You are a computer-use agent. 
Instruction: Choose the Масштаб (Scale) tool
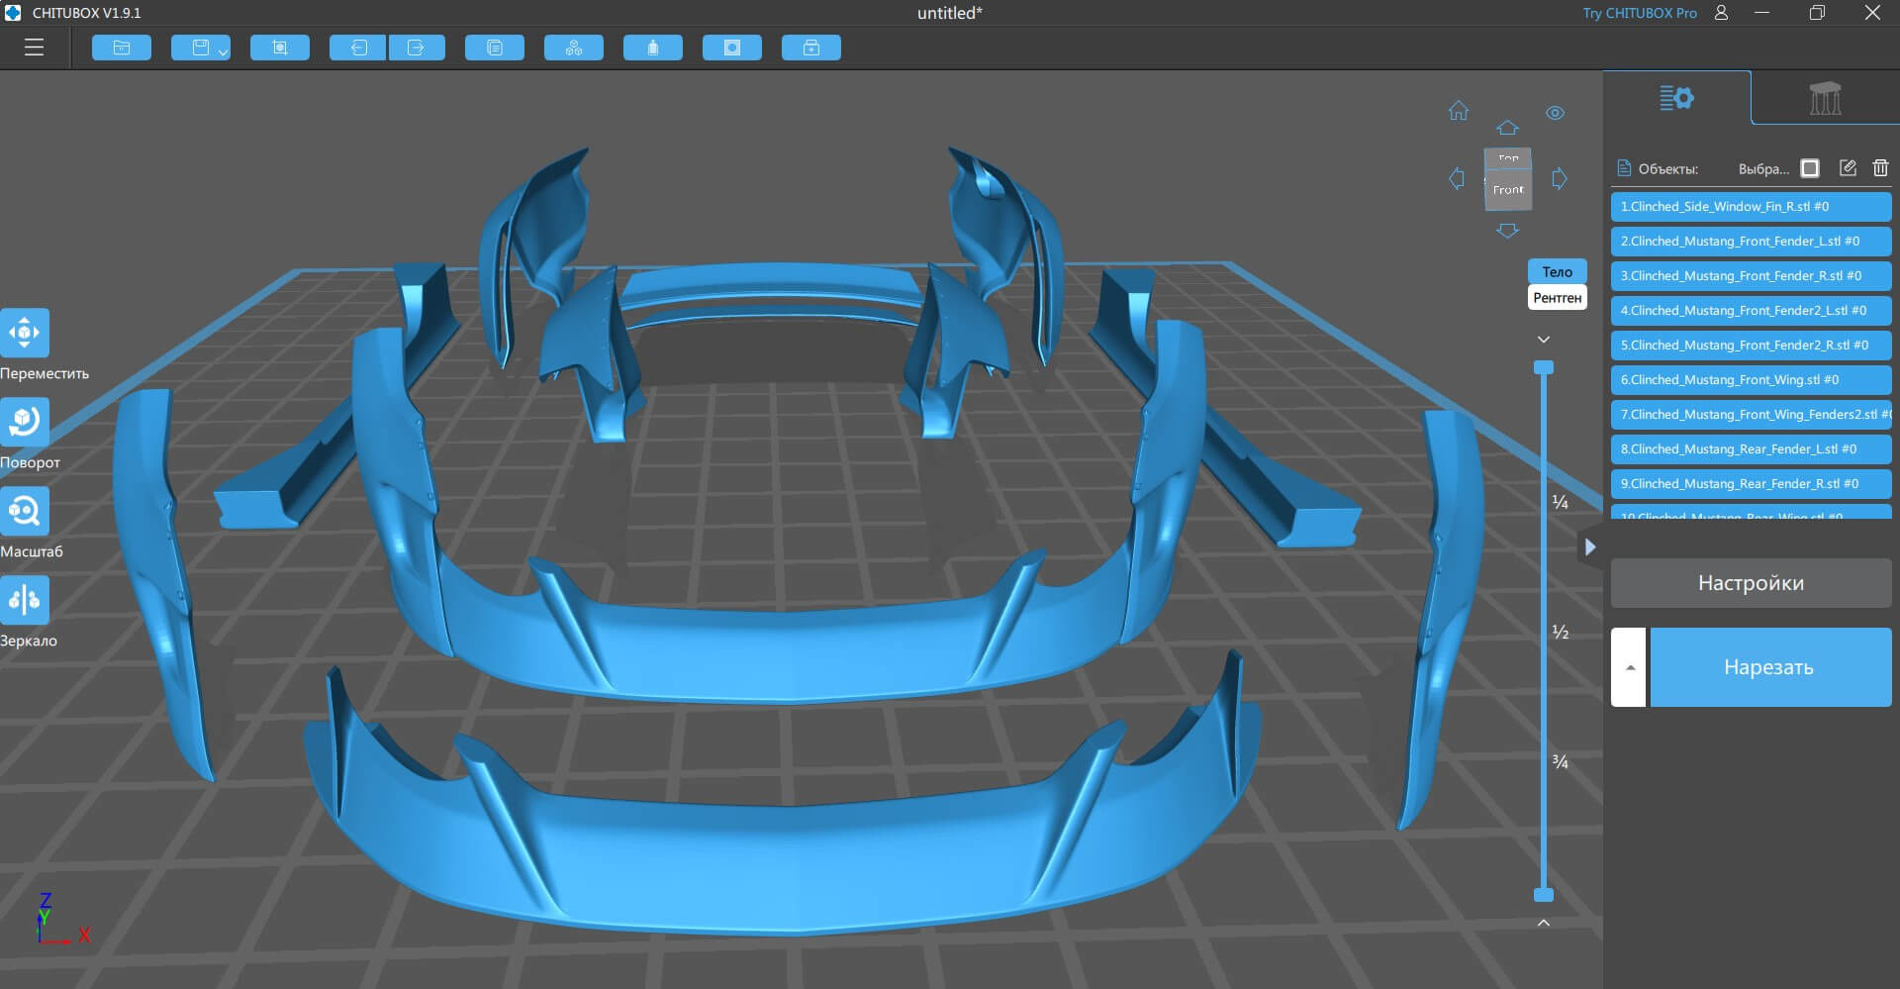click(25, 511)
